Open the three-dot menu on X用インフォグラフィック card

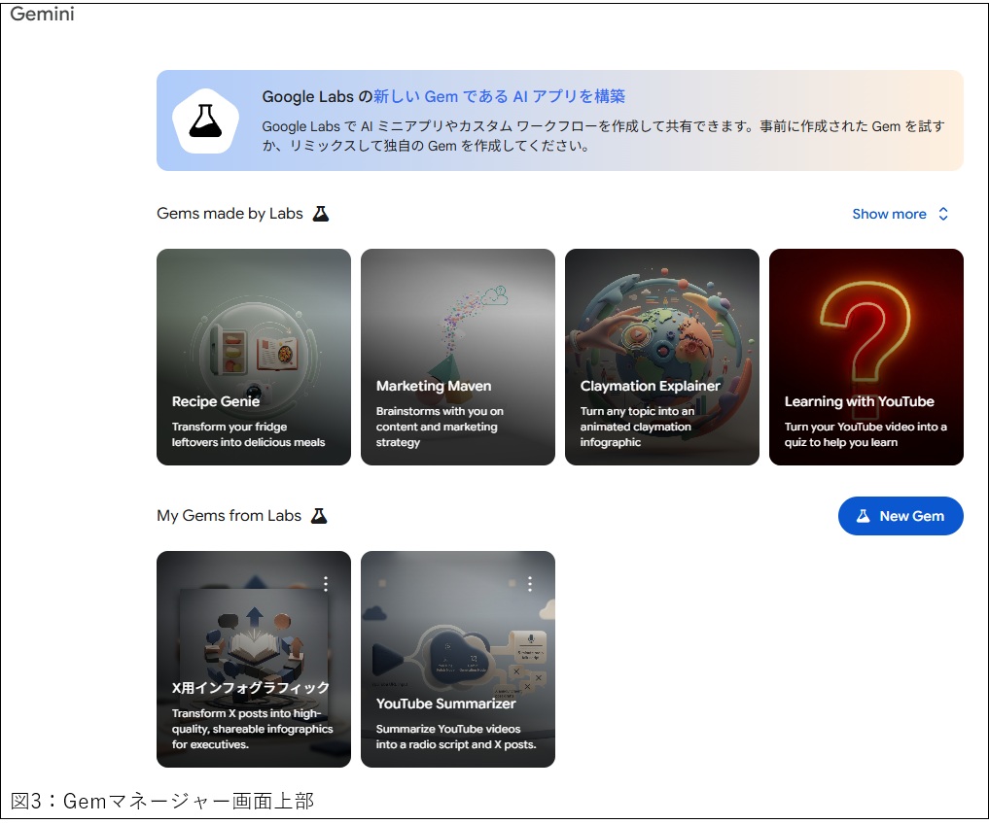tap(326, 584)
